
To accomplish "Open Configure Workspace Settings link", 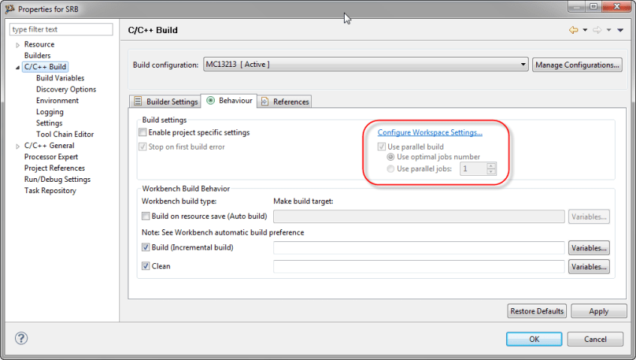I will point(430,132).
